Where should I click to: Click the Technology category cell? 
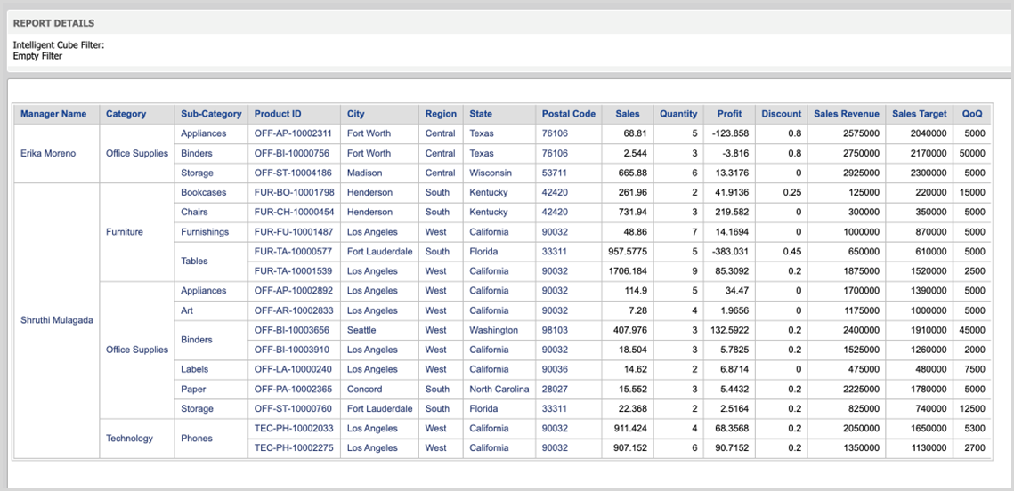pos(129,439)
